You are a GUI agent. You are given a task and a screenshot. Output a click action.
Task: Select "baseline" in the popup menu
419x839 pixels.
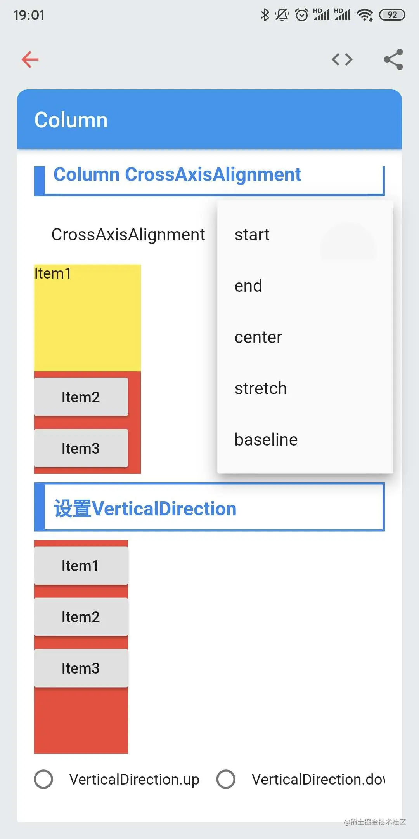pos(266,440)
